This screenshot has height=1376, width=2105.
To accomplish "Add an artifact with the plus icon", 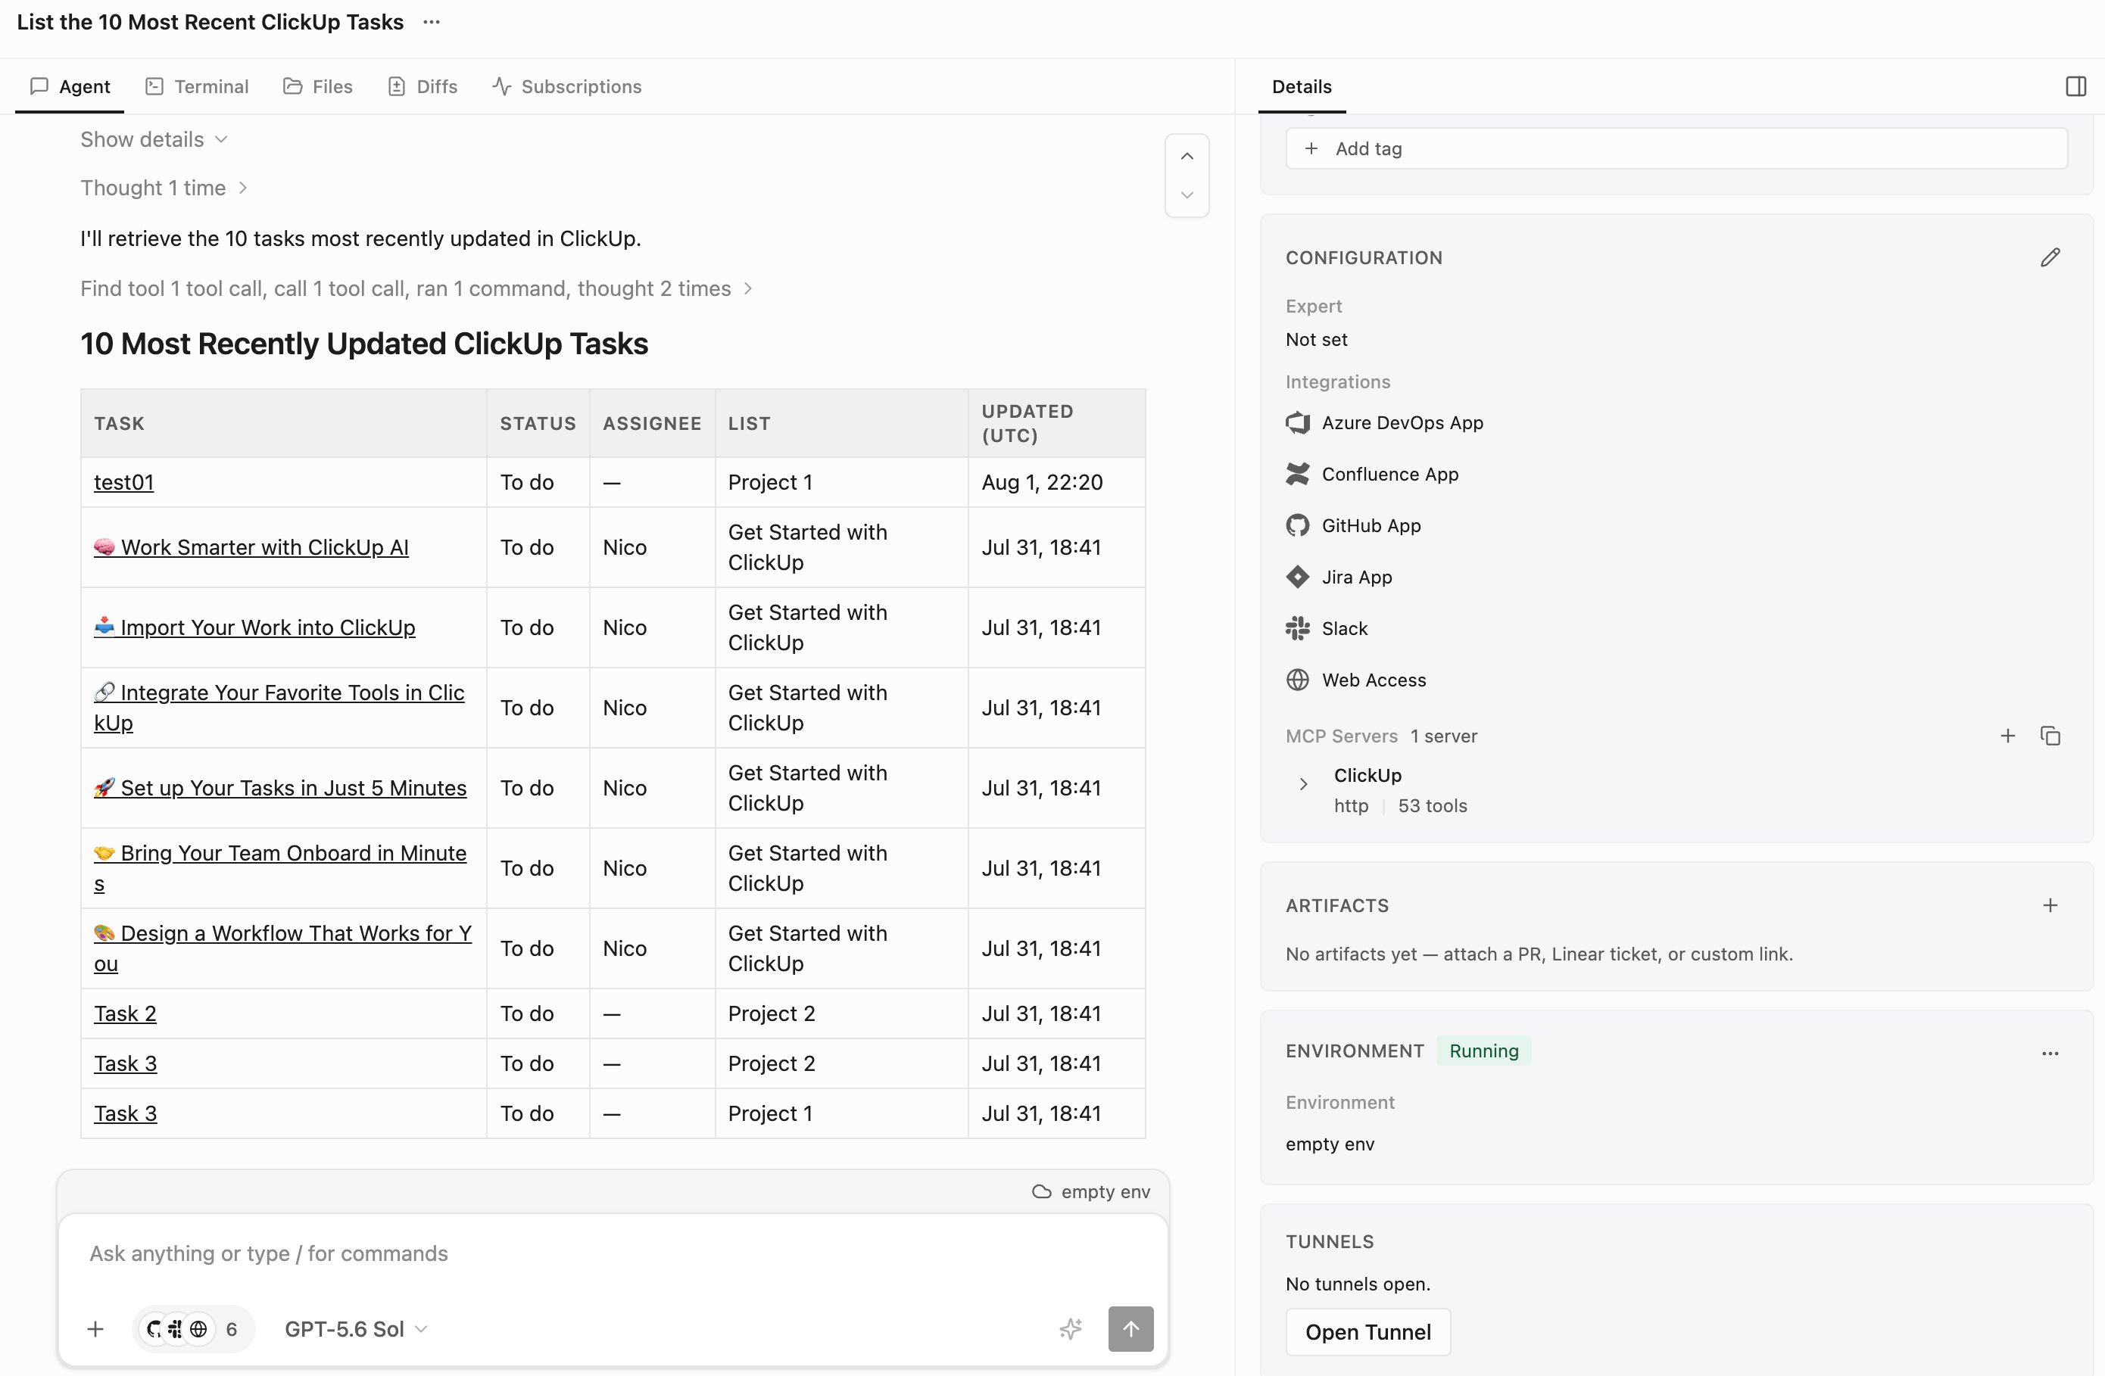I will 2050,904.
